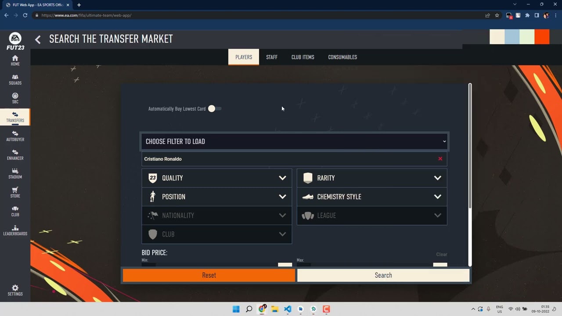This screenshot has height=316, width=562.
Task: Click Chrome's bookmark star icon
Action: click(x=497, y=15)
